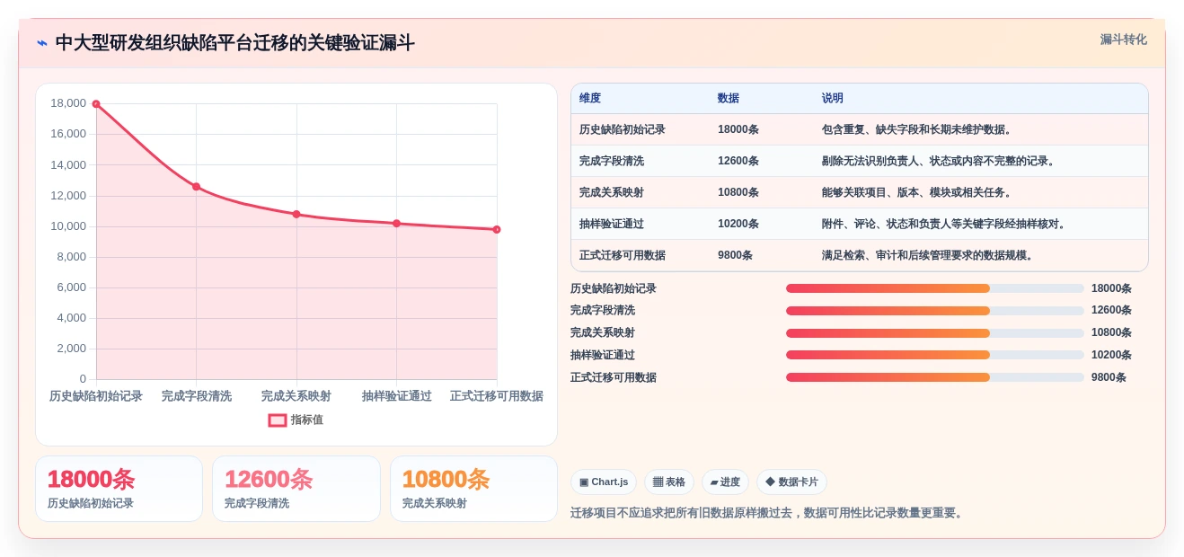Select the 历史缺陷初始记录 data point on chart

tap(96, 104)
